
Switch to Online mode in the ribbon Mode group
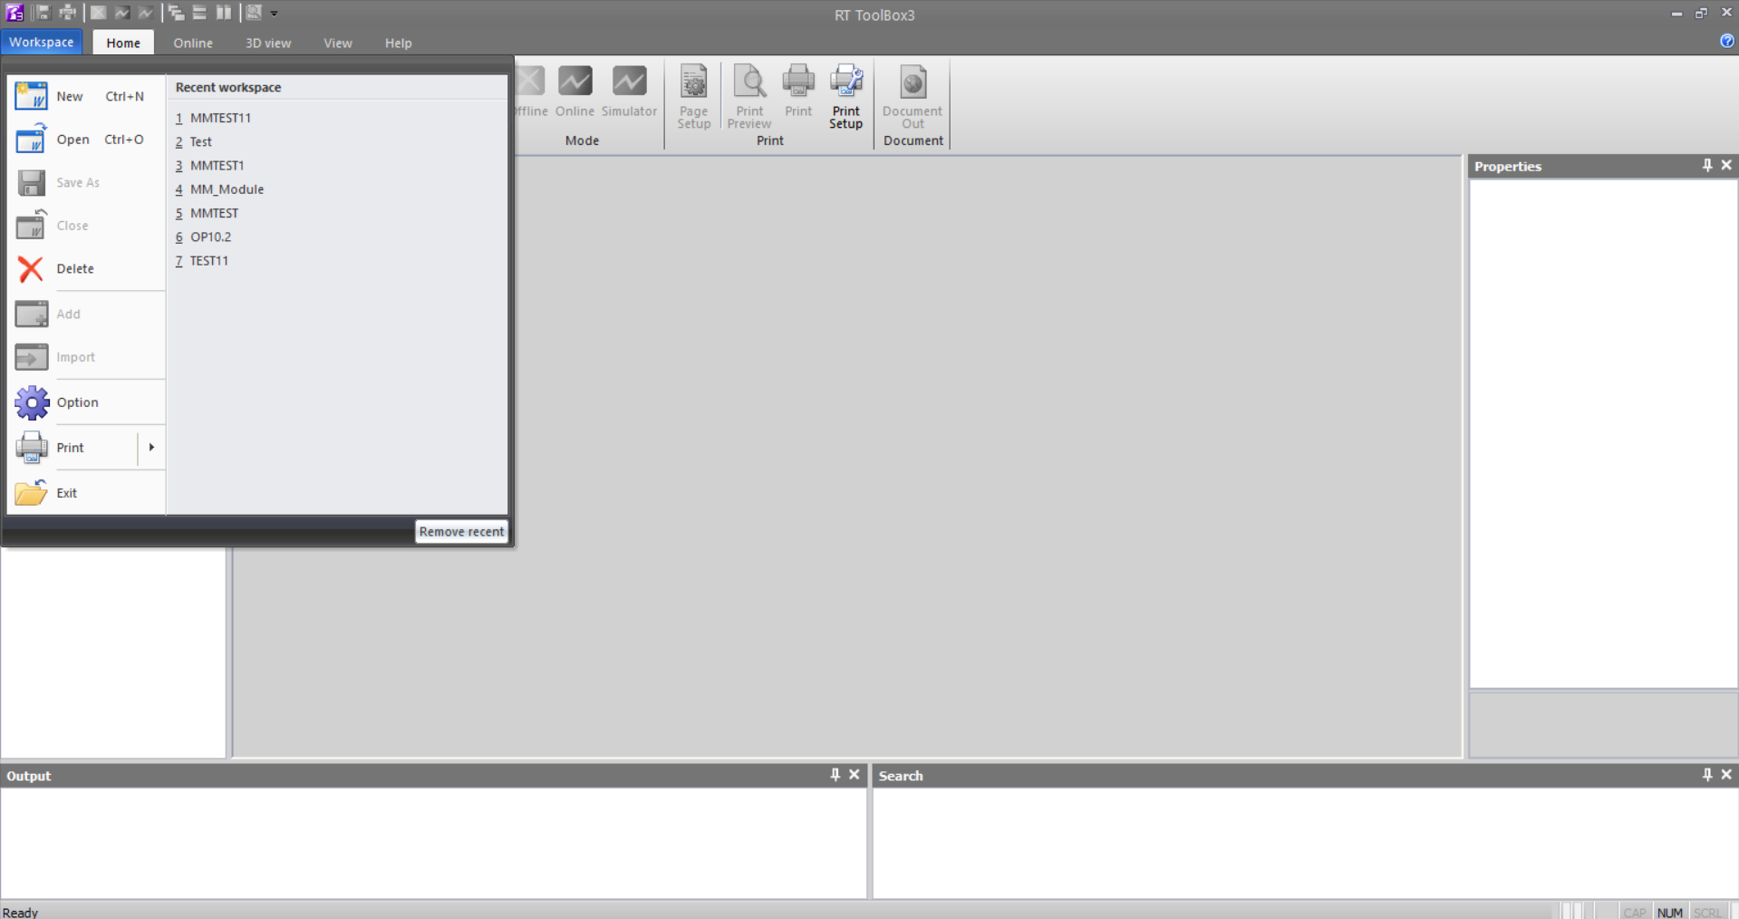coord(575,92)
